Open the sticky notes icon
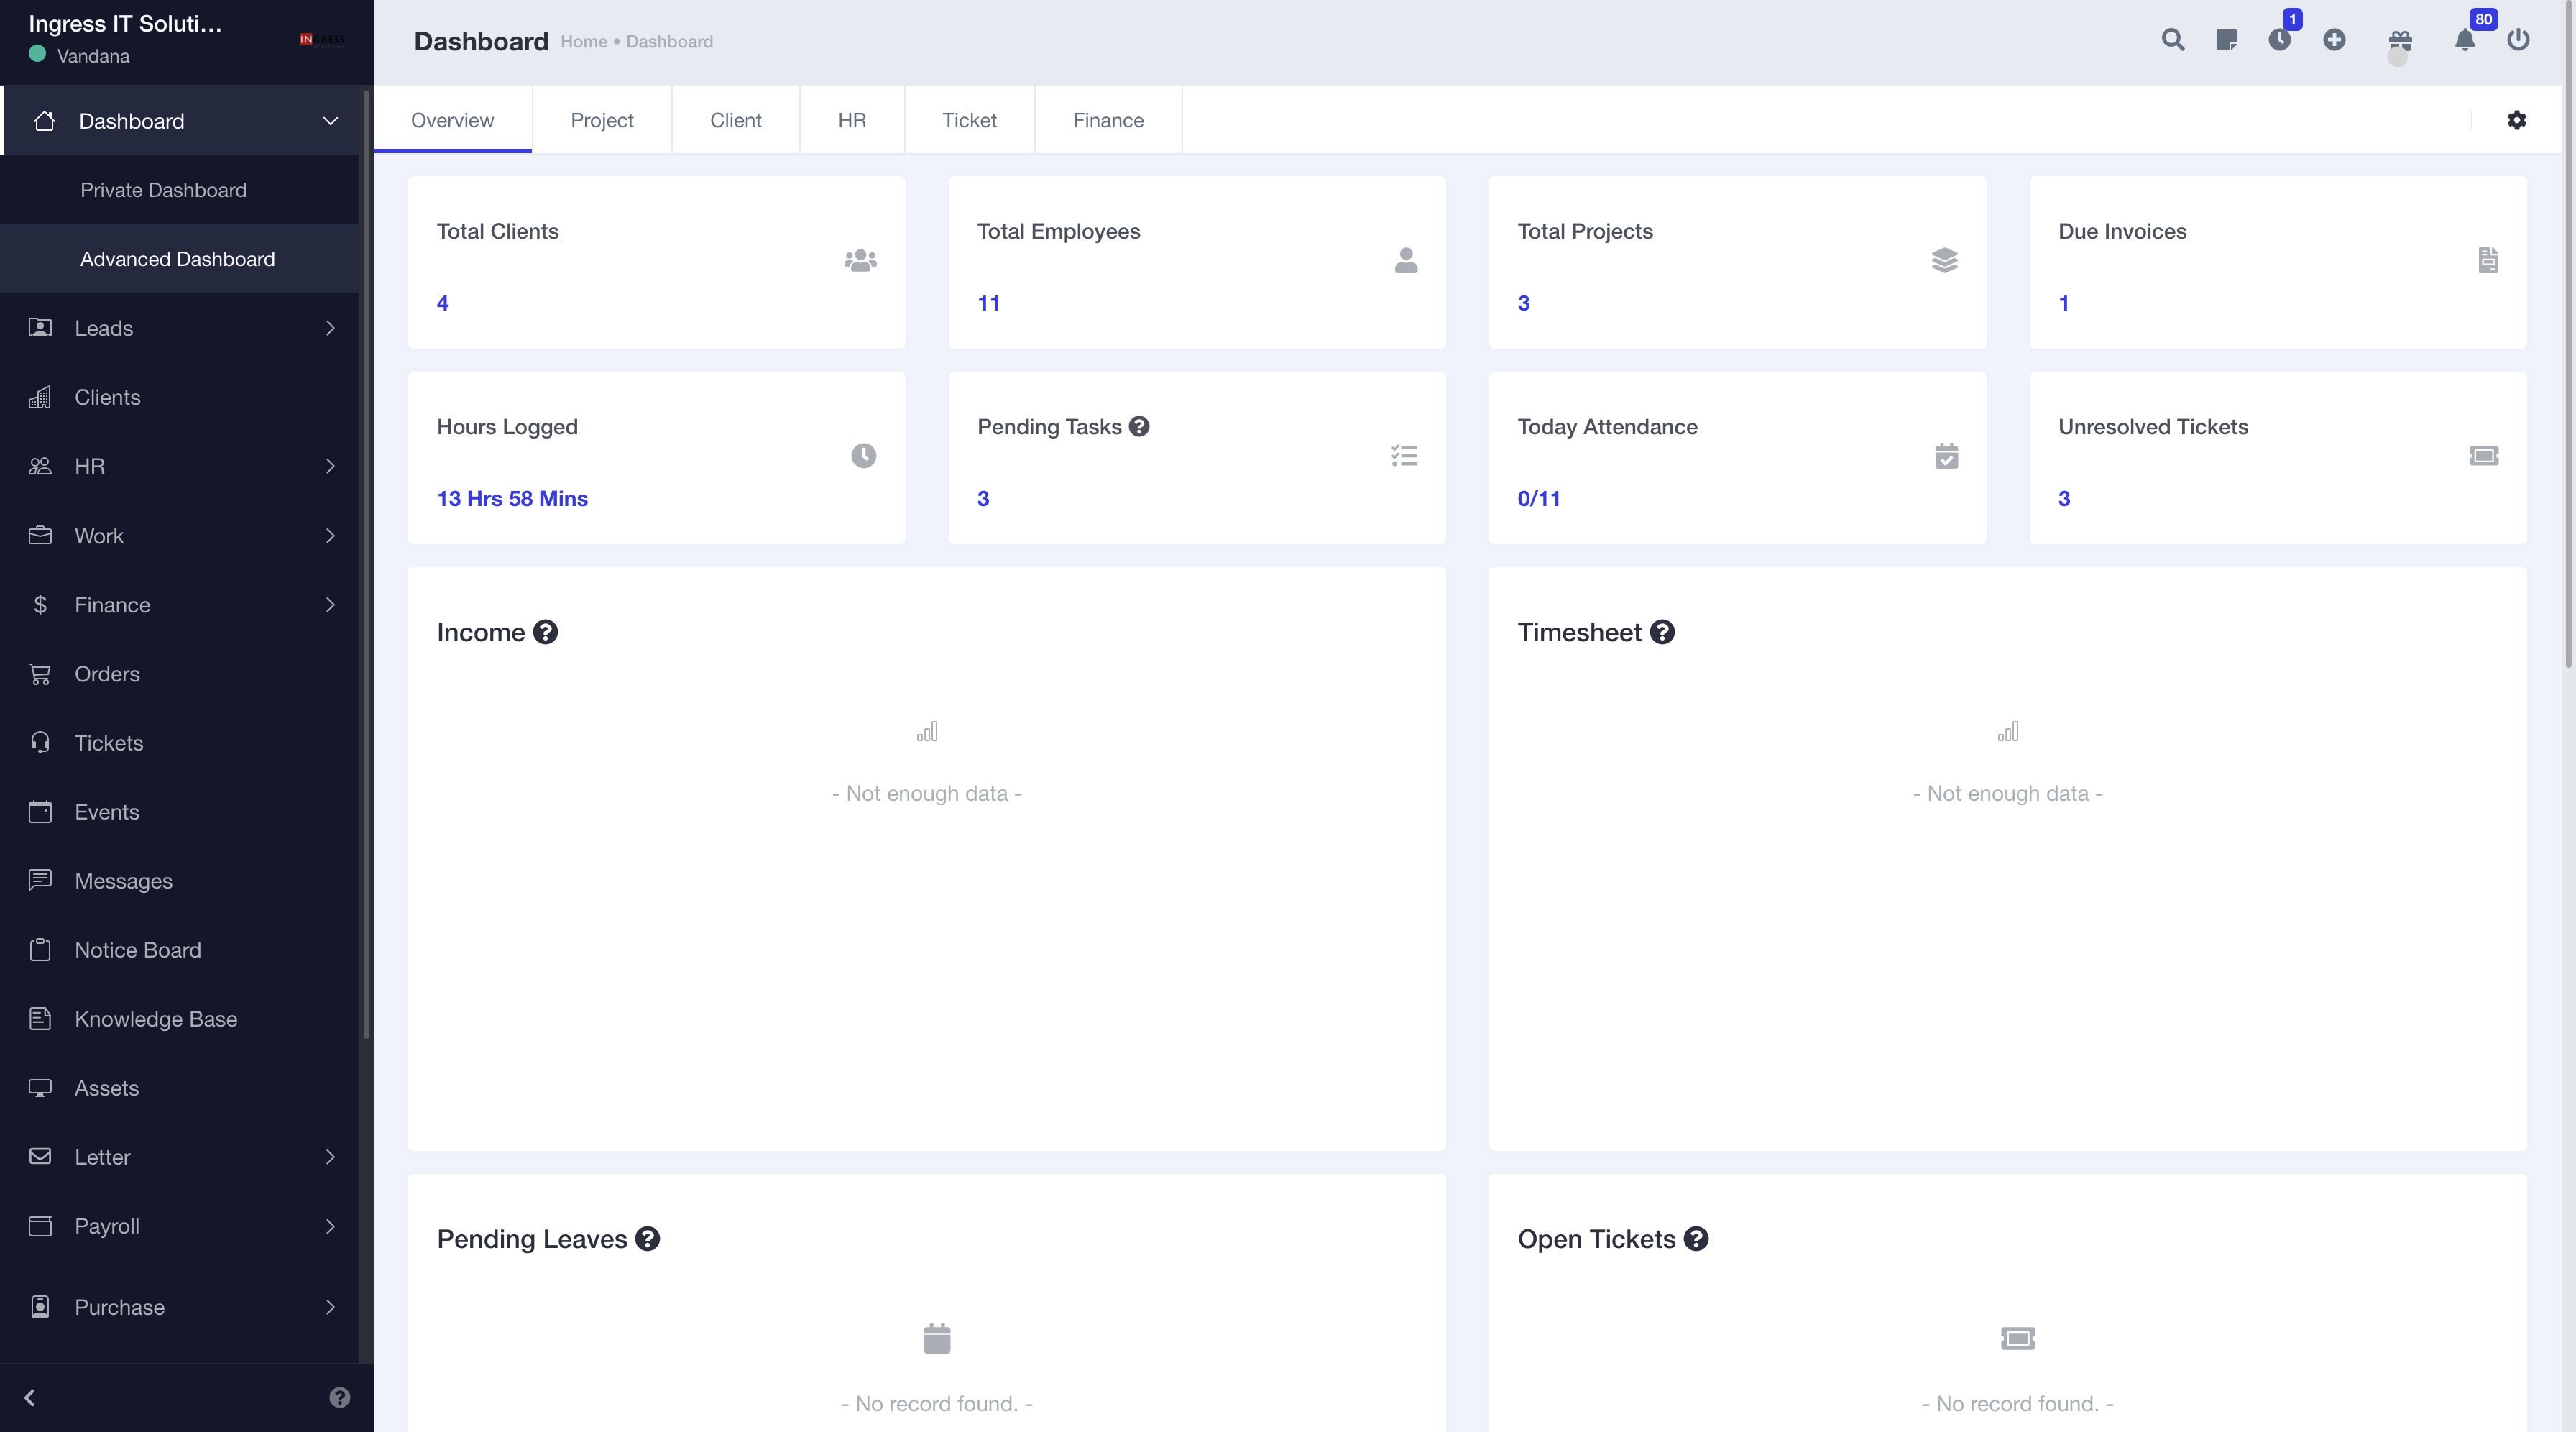 click(x=2226, y=40)
